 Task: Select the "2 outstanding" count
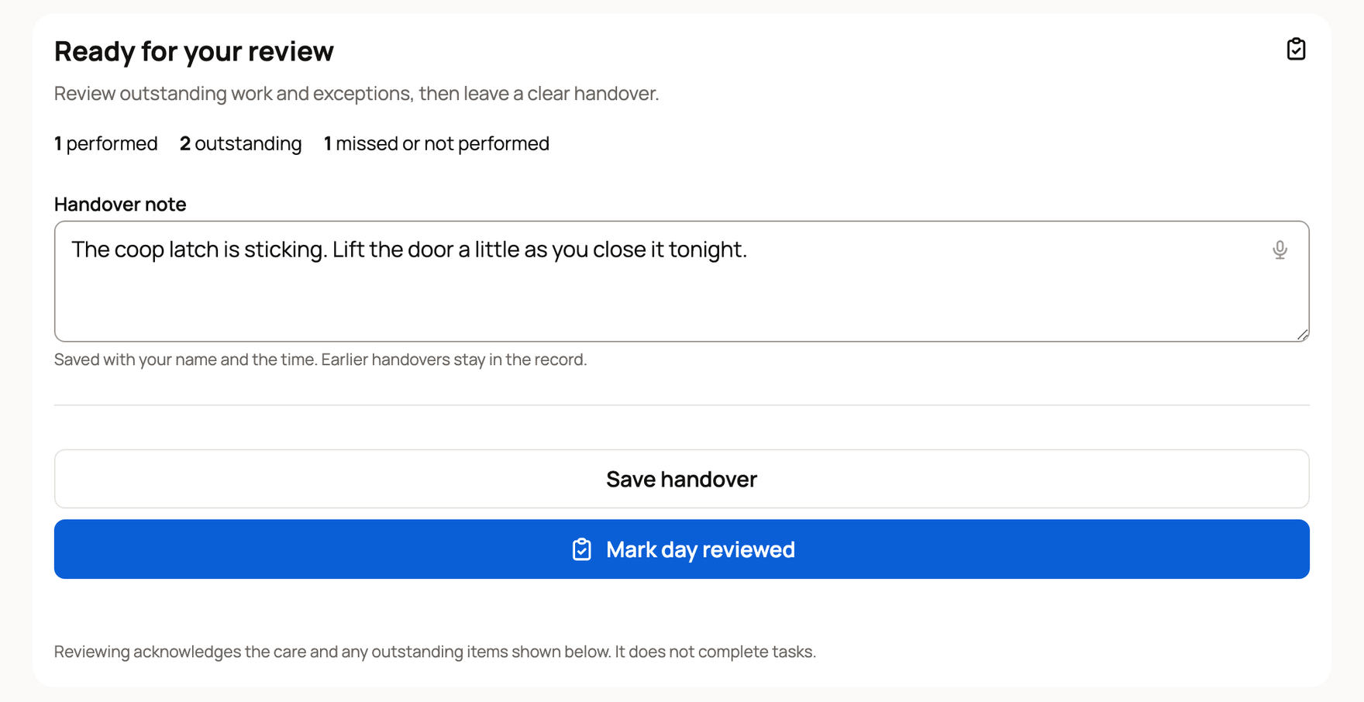(240, 143)
